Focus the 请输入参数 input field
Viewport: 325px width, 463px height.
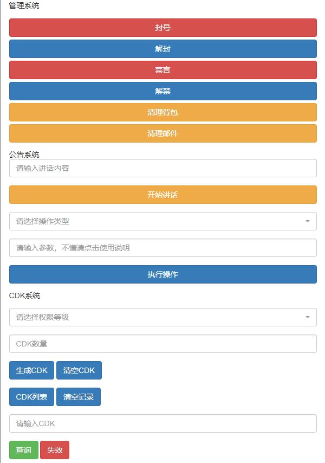(162, 248)
